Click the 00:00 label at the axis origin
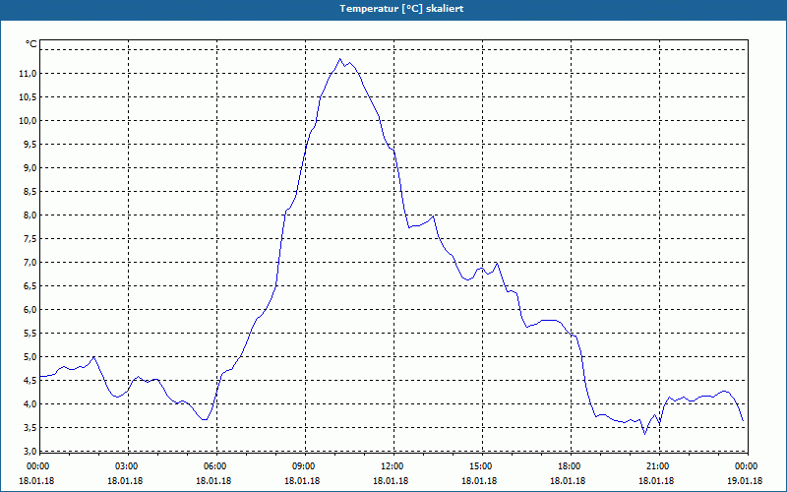Screen dimensions: 787x492 38,466
